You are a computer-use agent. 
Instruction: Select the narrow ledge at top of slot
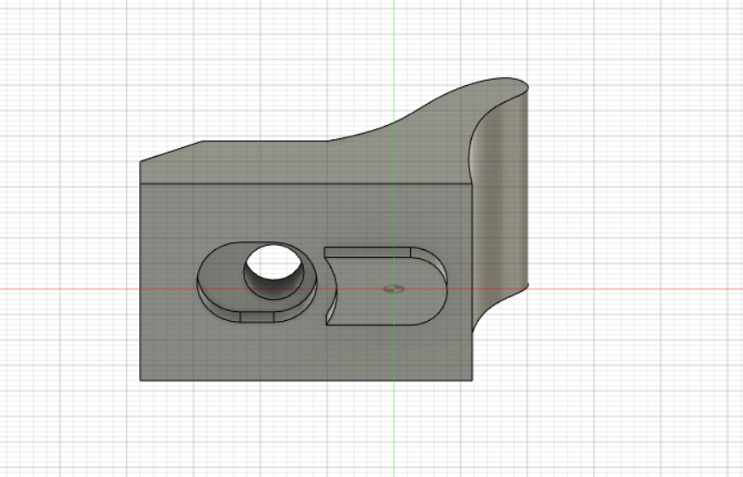tap(368, 252)
